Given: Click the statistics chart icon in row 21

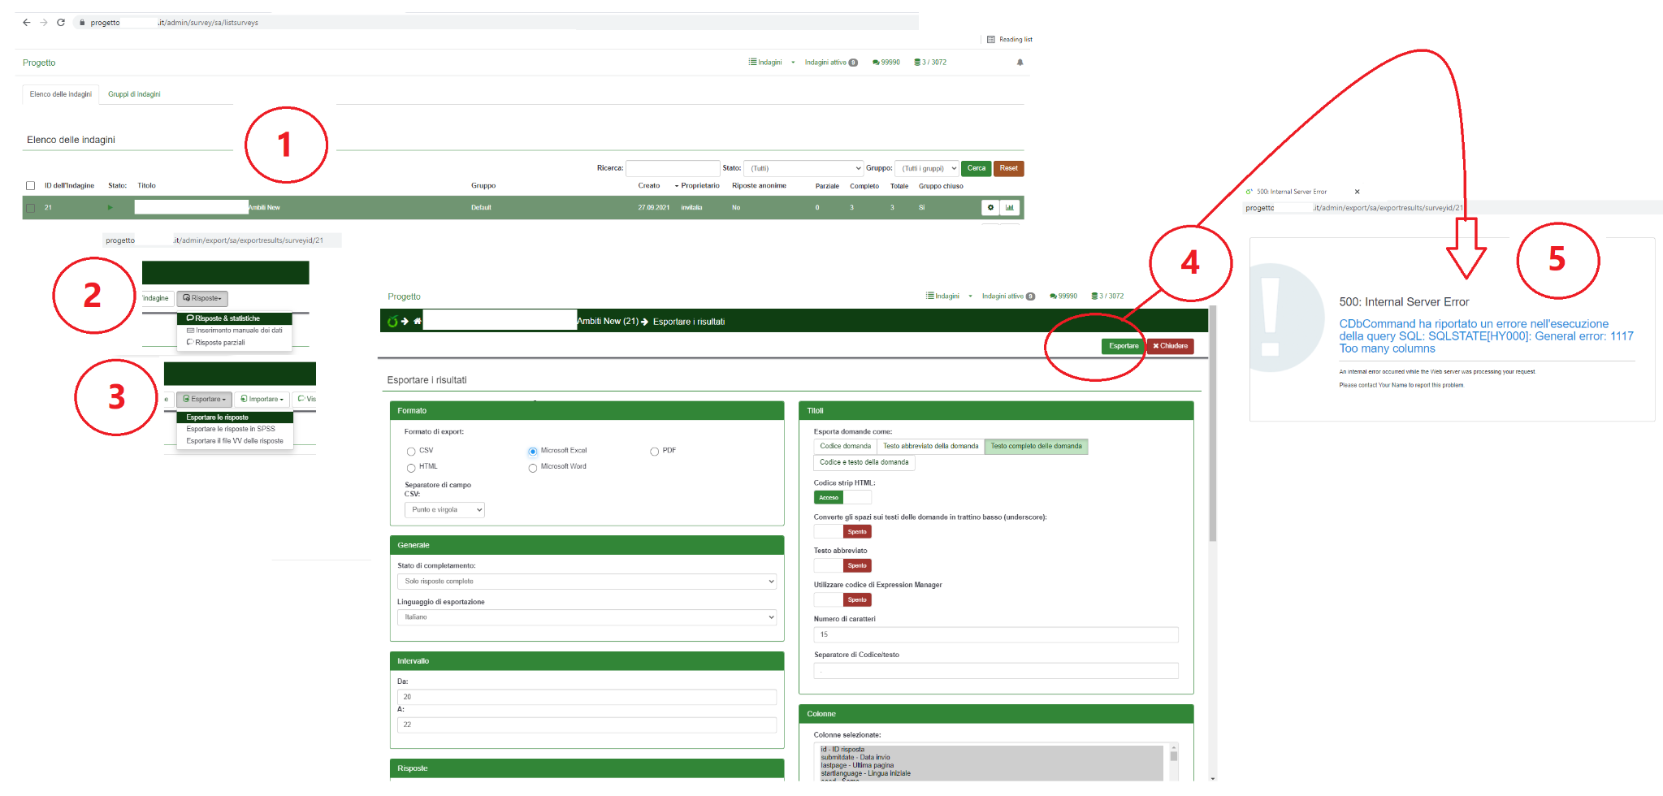Looking at the screenshot, I should coord(1010,208).
